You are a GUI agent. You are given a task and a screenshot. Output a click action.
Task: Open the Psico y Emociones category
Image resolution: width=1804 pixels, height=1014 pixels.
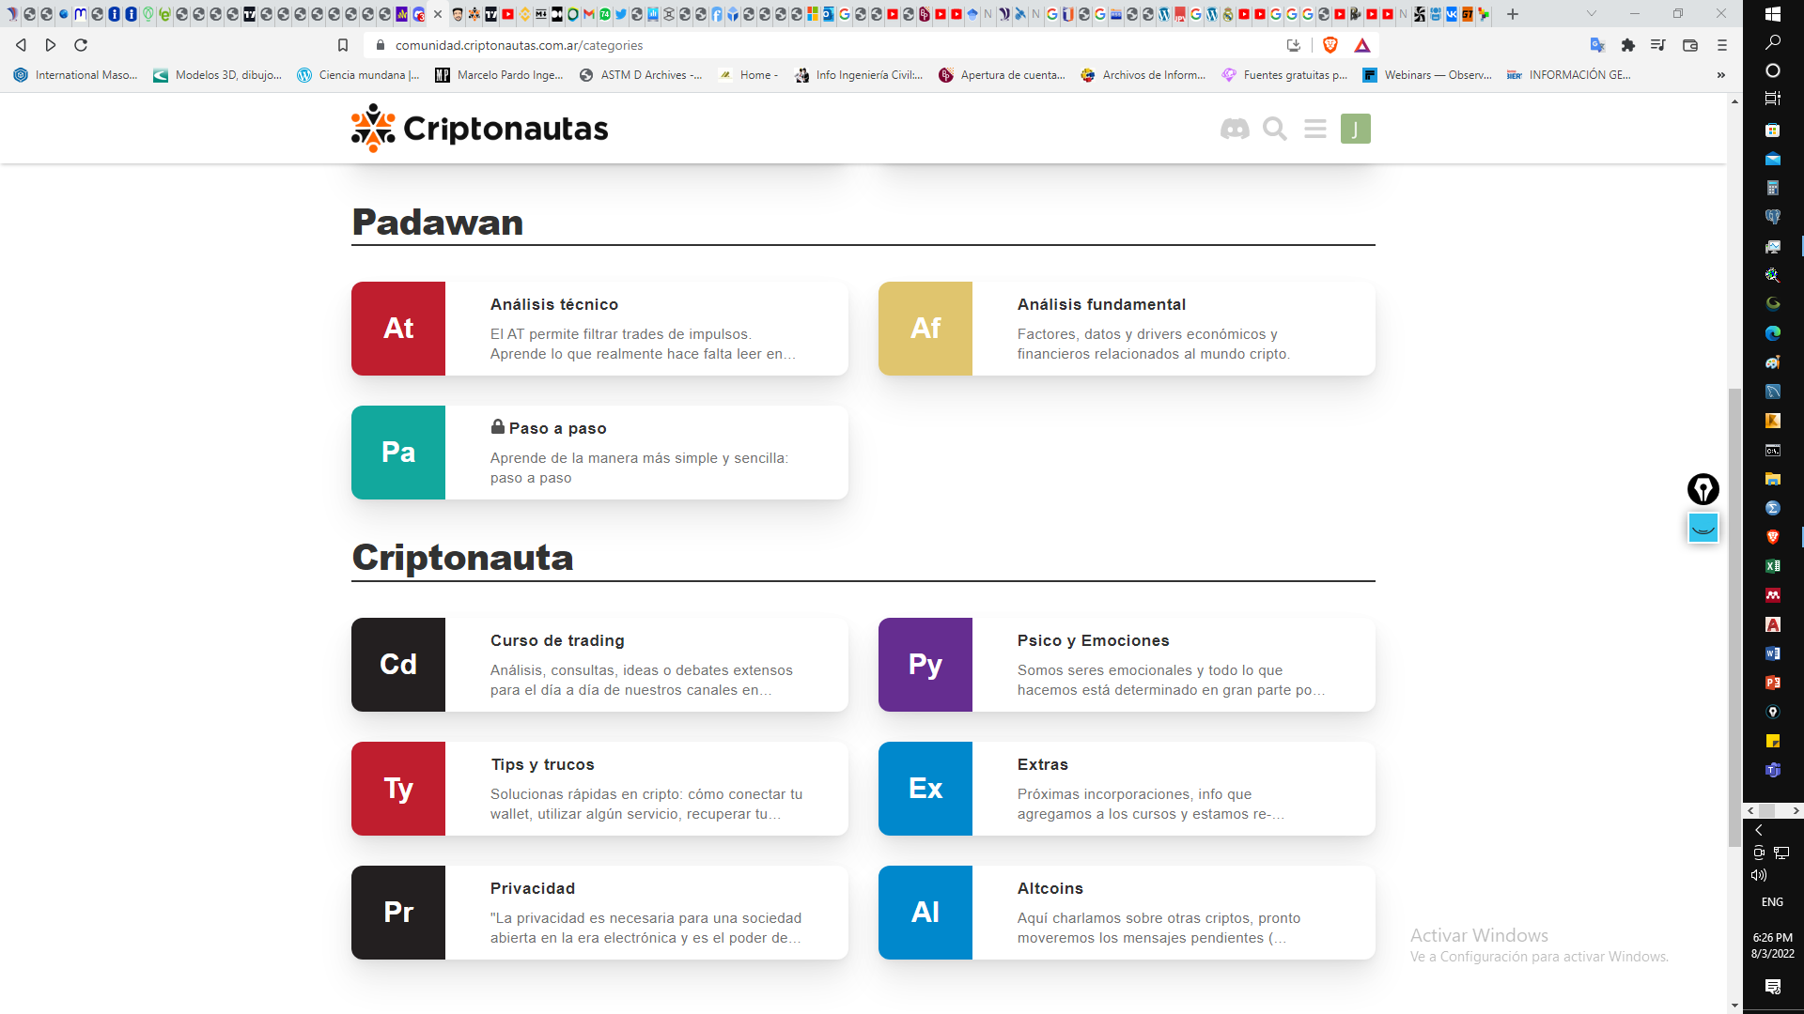pos(1093,640)
